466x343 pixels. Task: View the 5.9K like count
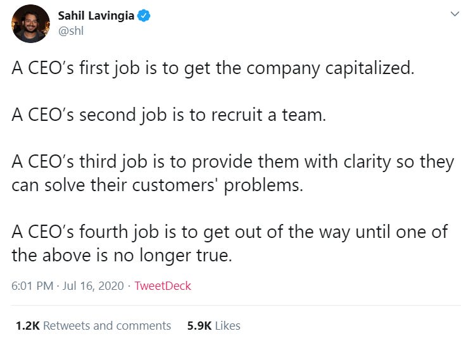(199, 325)
